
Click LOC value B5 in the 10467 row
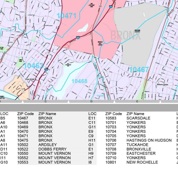click(x=3, y=118)
